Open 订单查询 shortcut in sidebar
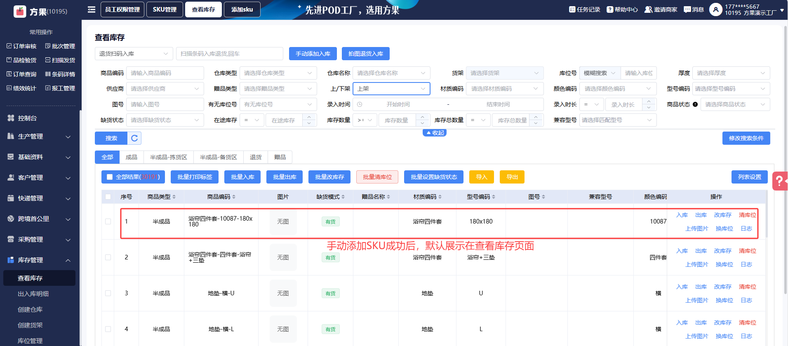 (x=21, y=74)
